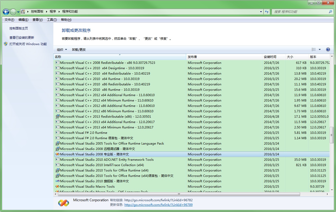Open 更新信息 LinkId=96789 hyperlink
336x212 pixels.
coord(158,205)
